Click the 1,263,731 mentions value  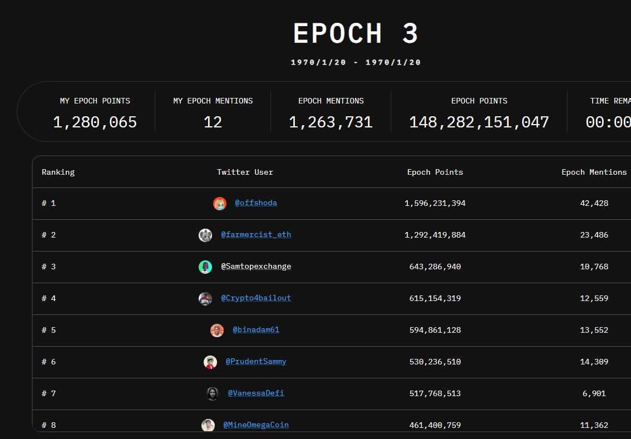[331, 122]
